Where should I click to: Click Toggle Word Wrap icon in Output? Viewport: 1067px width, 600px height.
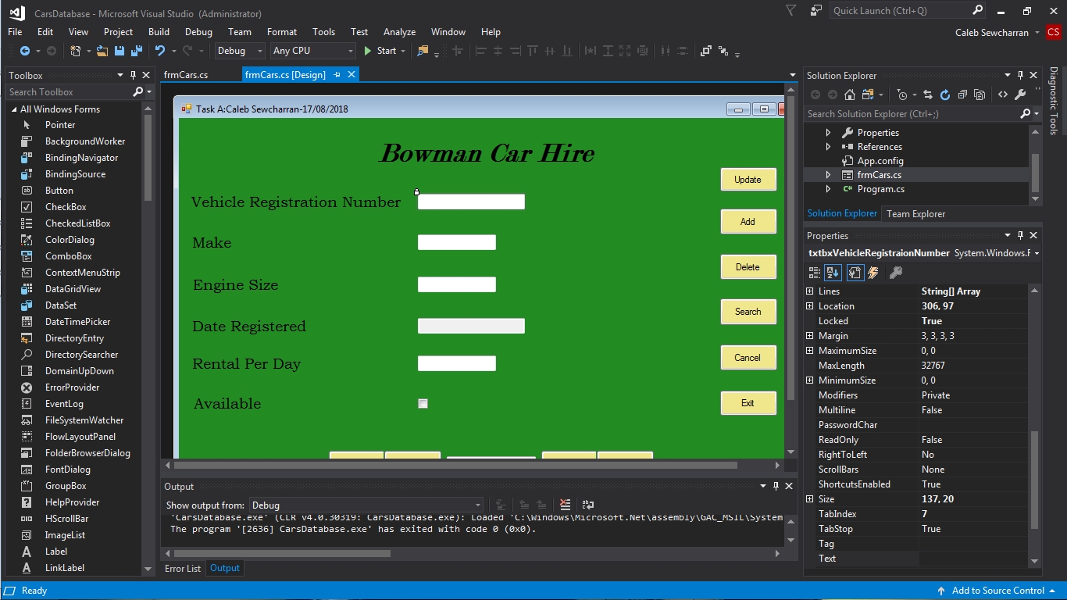tap(588, 505)
